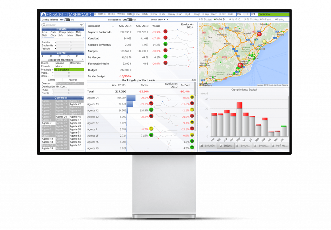This screenshot has width=331, height=230.
Task: Click the red marker on the Barcelona map
Action: coord(240,65)
